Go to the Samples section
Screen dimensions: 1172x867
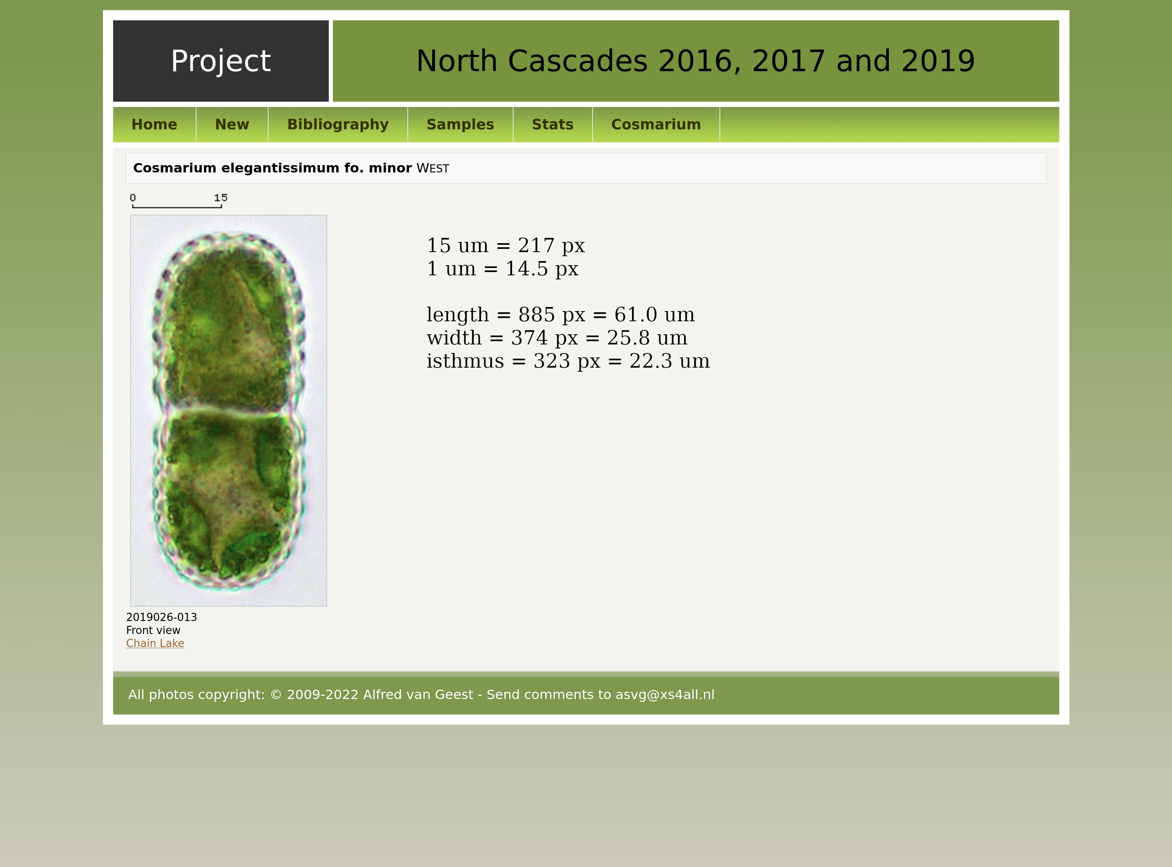tap(460, 124)
